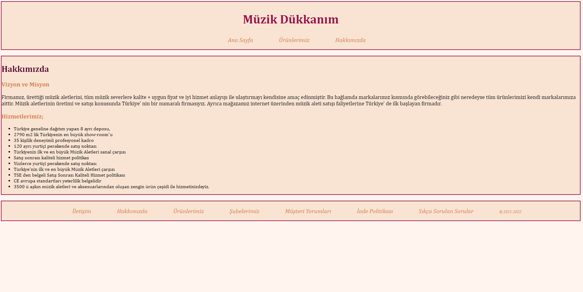583x292 pixels.
Task: Click the 3500 ü aşkın müzik aletleri item
Action: click(x=111, y=187)
